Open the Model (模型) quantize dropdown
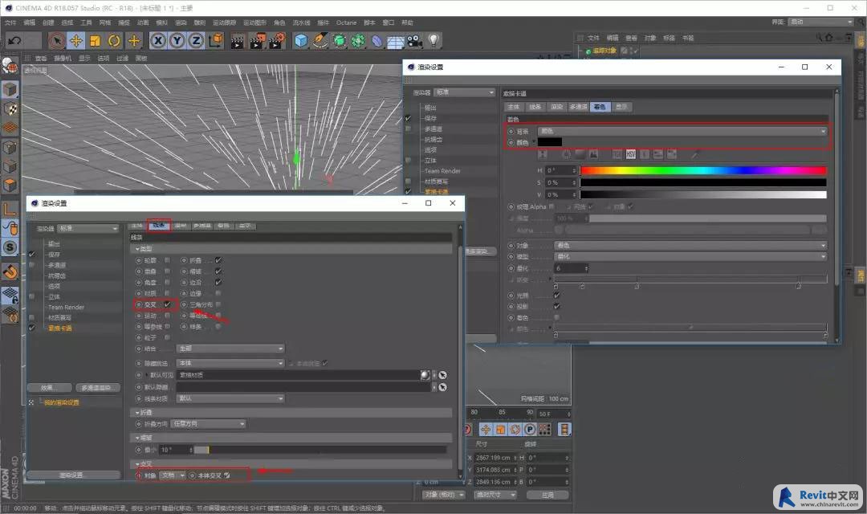The width and height of the screenshot is (867, 514). [690, 257]
